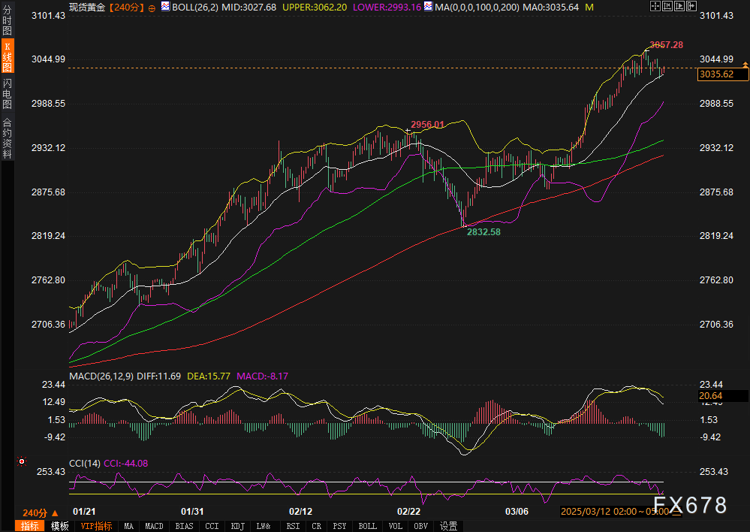Viewport: 750px width, 532px height.
Task: Select the 模板 tab at bottom
Action: coord(58,526)
